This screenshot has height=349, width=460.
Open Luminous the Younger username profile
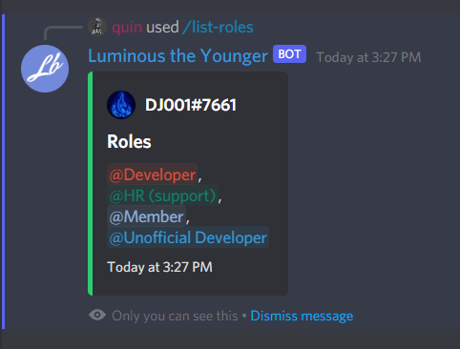coord(178,56)
